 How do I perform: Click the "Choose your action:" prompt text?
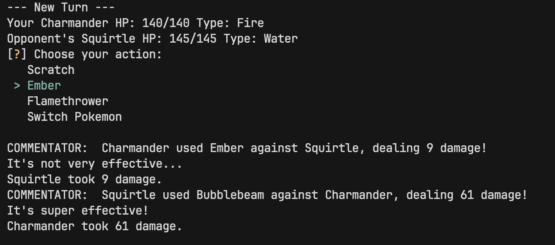[x=98, y=54]
